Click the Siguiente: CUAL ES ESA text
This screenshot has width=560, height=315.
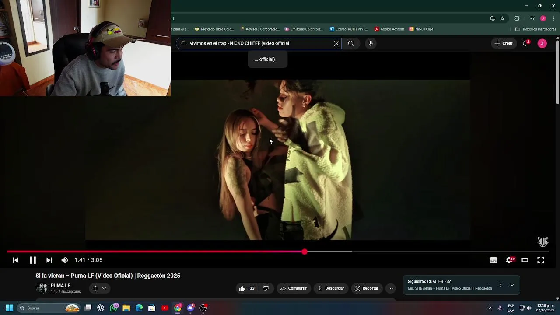click(430, 282)
